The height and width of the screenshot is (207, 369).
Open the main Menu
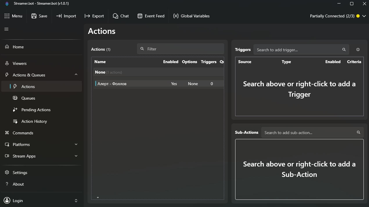coord(13,16)
